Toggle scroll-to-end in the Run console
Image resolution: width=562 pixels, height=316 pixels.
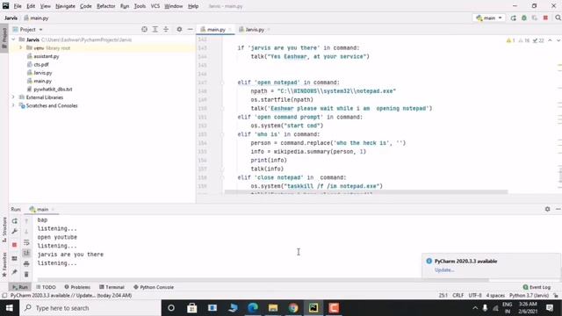pyautogui.click(x=26, y=254)
